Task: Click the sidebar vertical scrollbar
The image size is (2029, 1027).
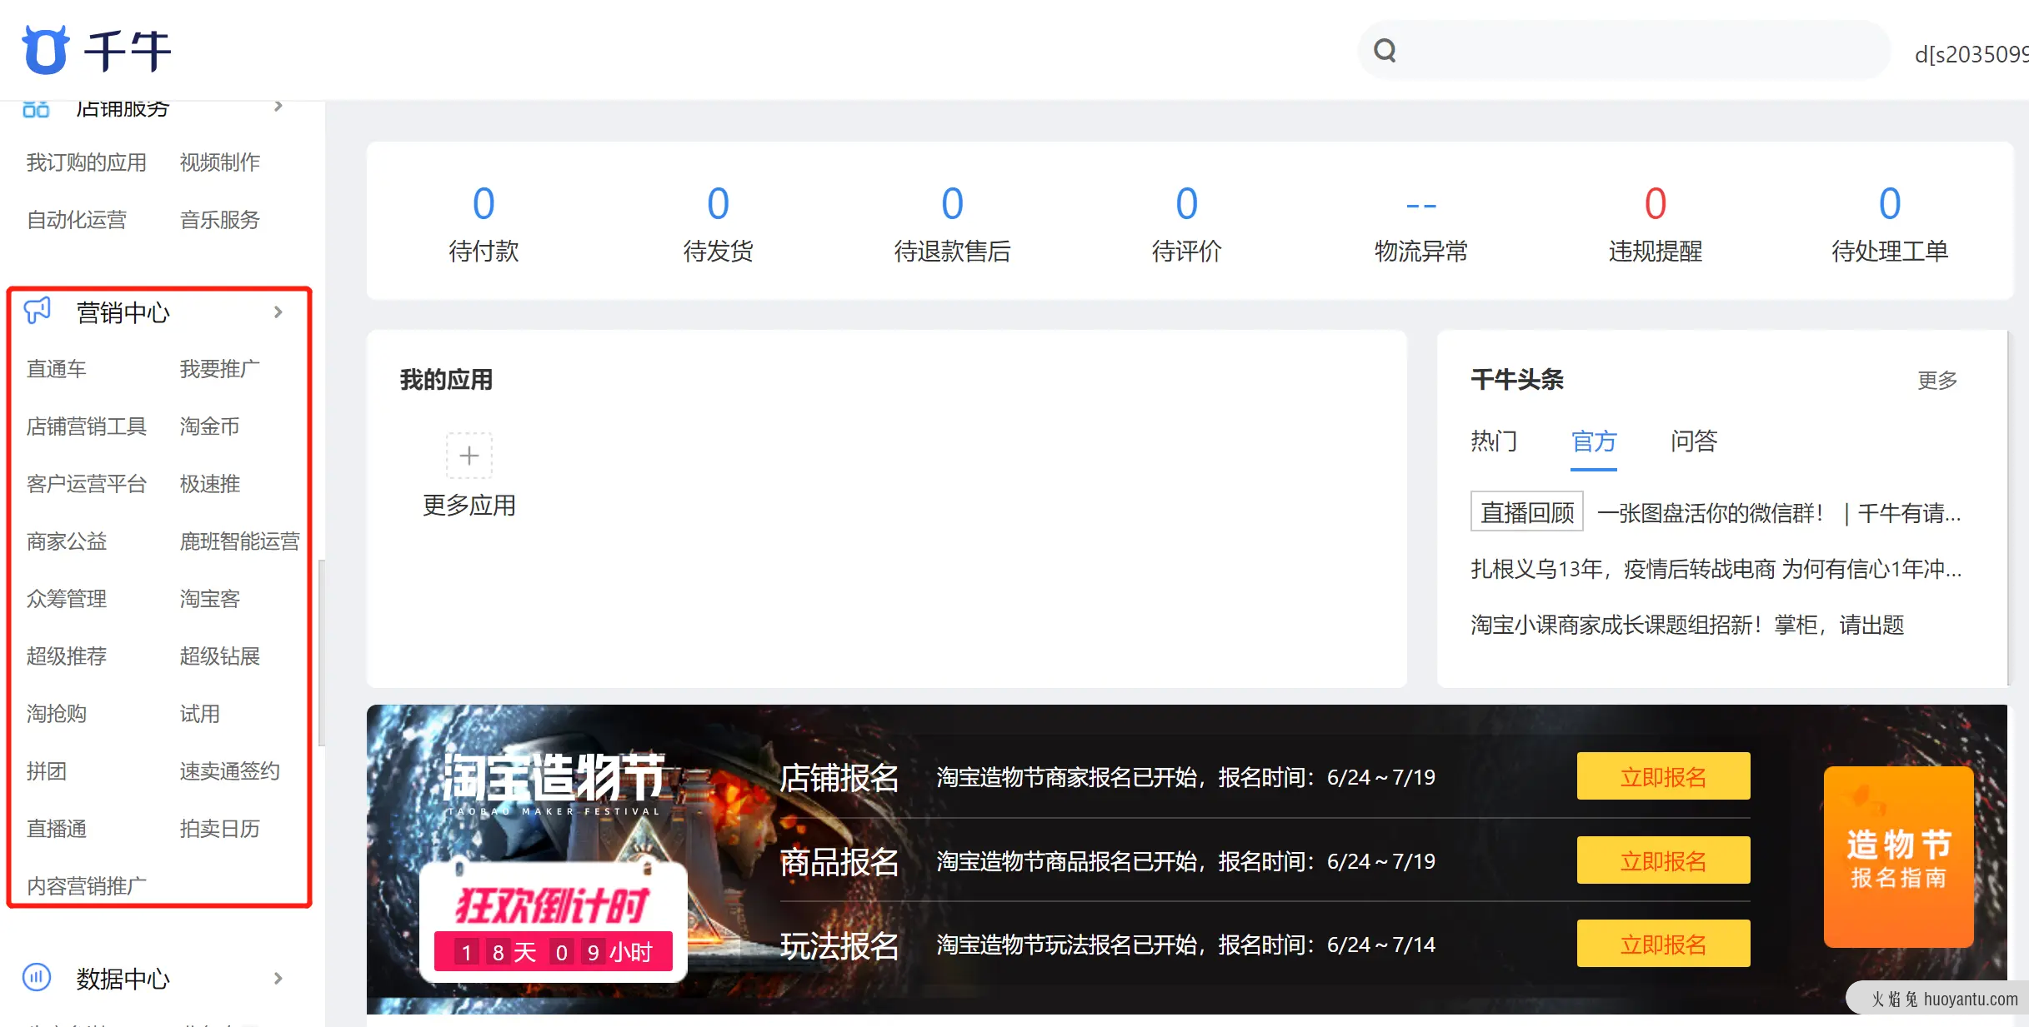Action: pos(321,652)
